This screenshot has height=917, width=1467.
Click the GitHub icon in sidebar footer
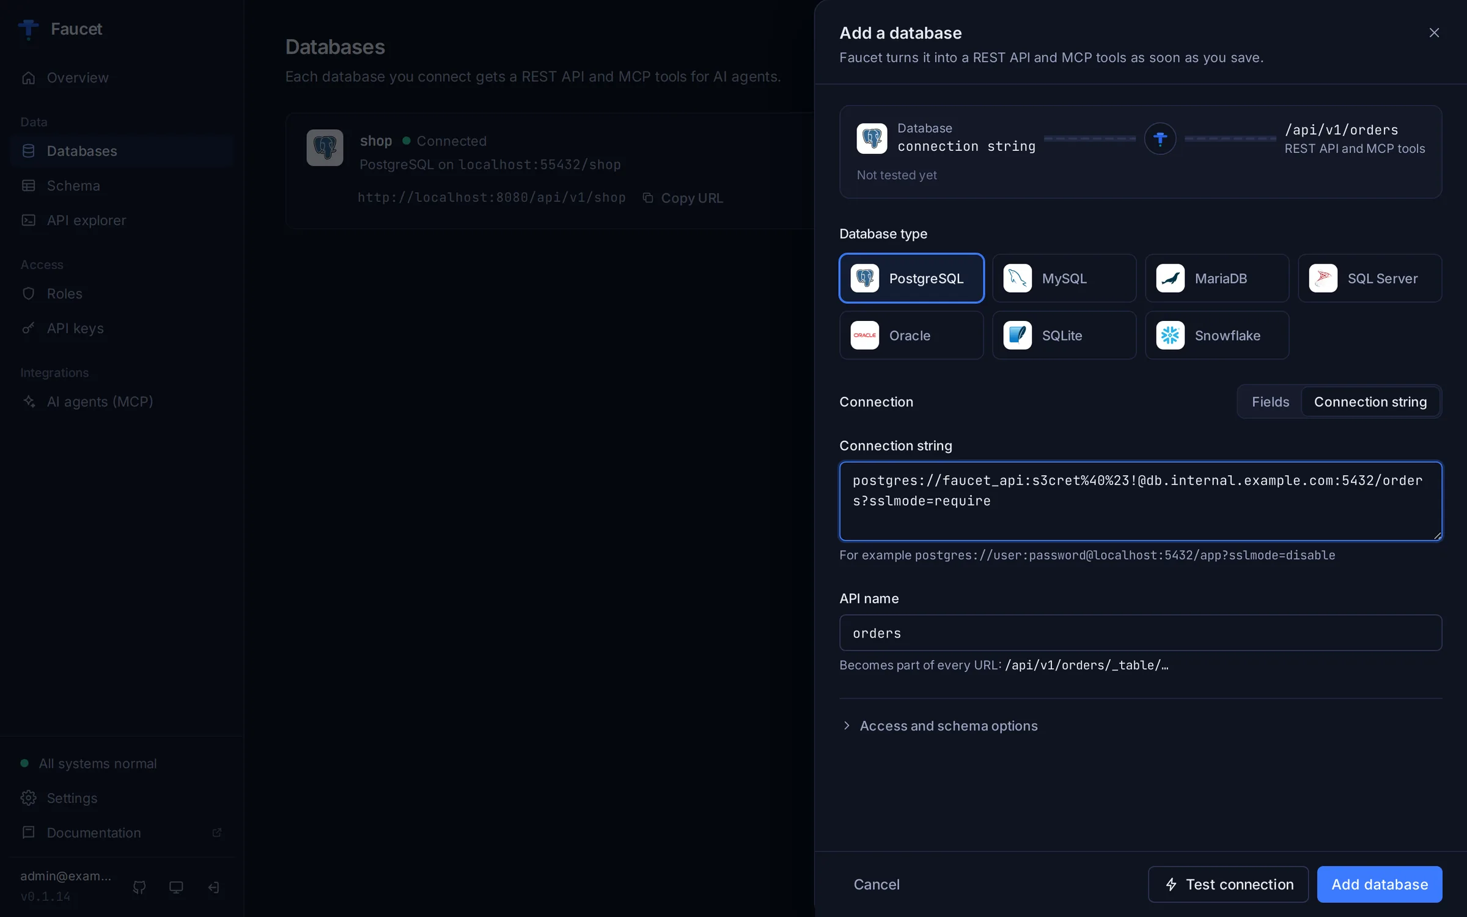[139, 887]
